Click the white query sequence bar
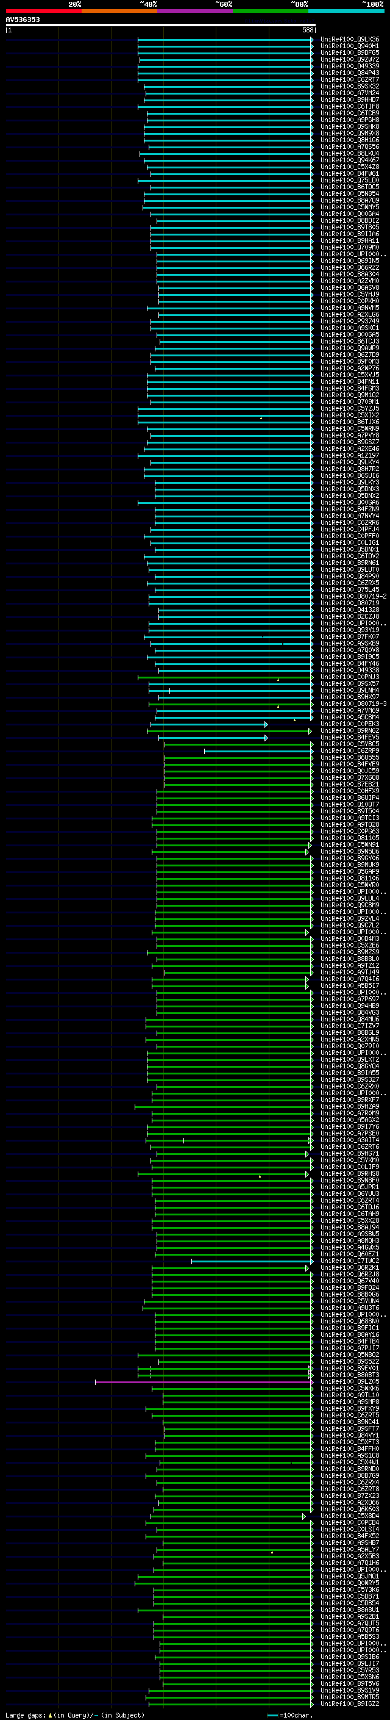 coord(161,26)
